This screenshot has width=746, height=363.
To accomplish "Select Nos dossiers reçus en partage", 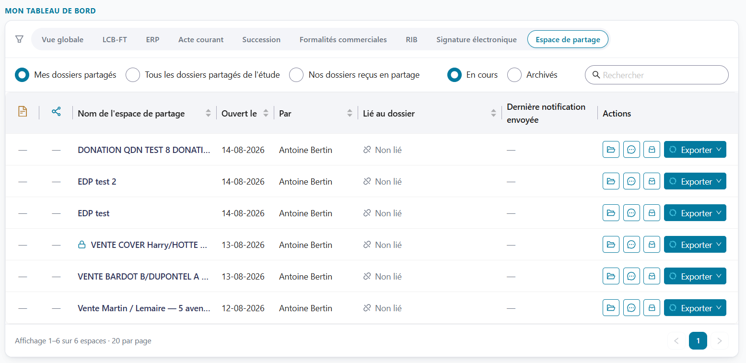I will pyautogui.click(x=296, y=75).
